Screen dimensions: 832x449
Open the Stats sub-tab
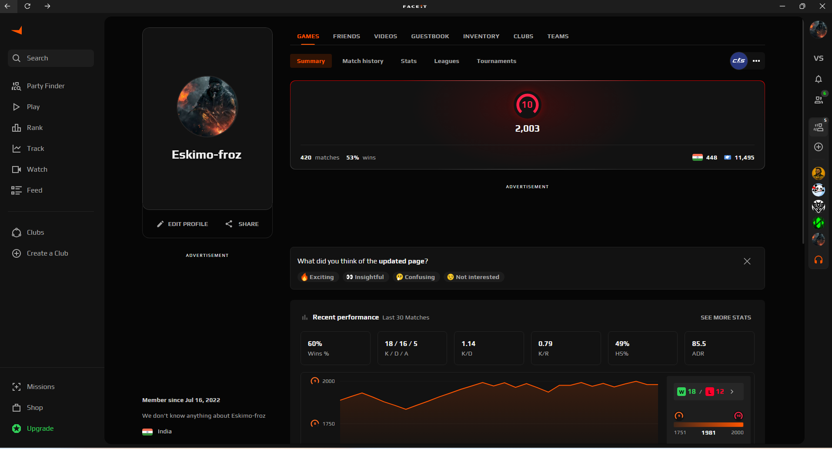click(409, 61)
